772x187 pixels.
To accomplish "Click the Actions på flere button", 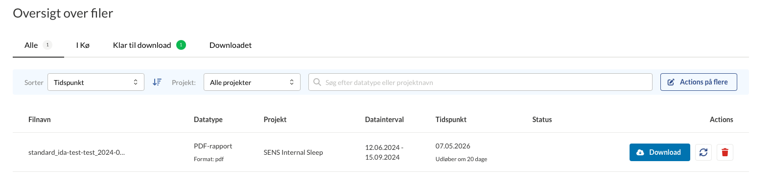I will 699,82.
